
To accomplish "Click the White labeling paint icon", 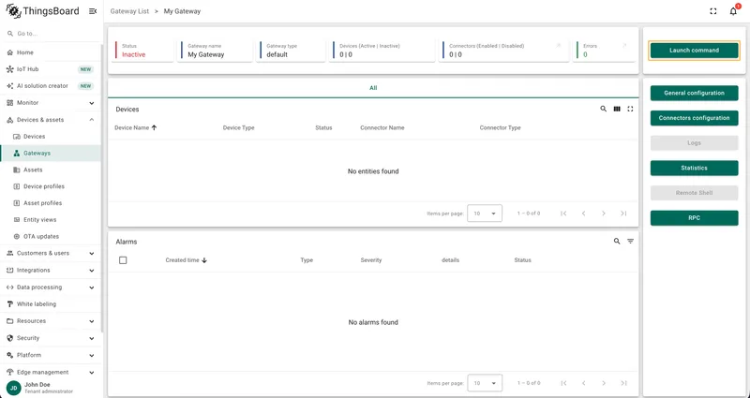I will click(9, 304).
